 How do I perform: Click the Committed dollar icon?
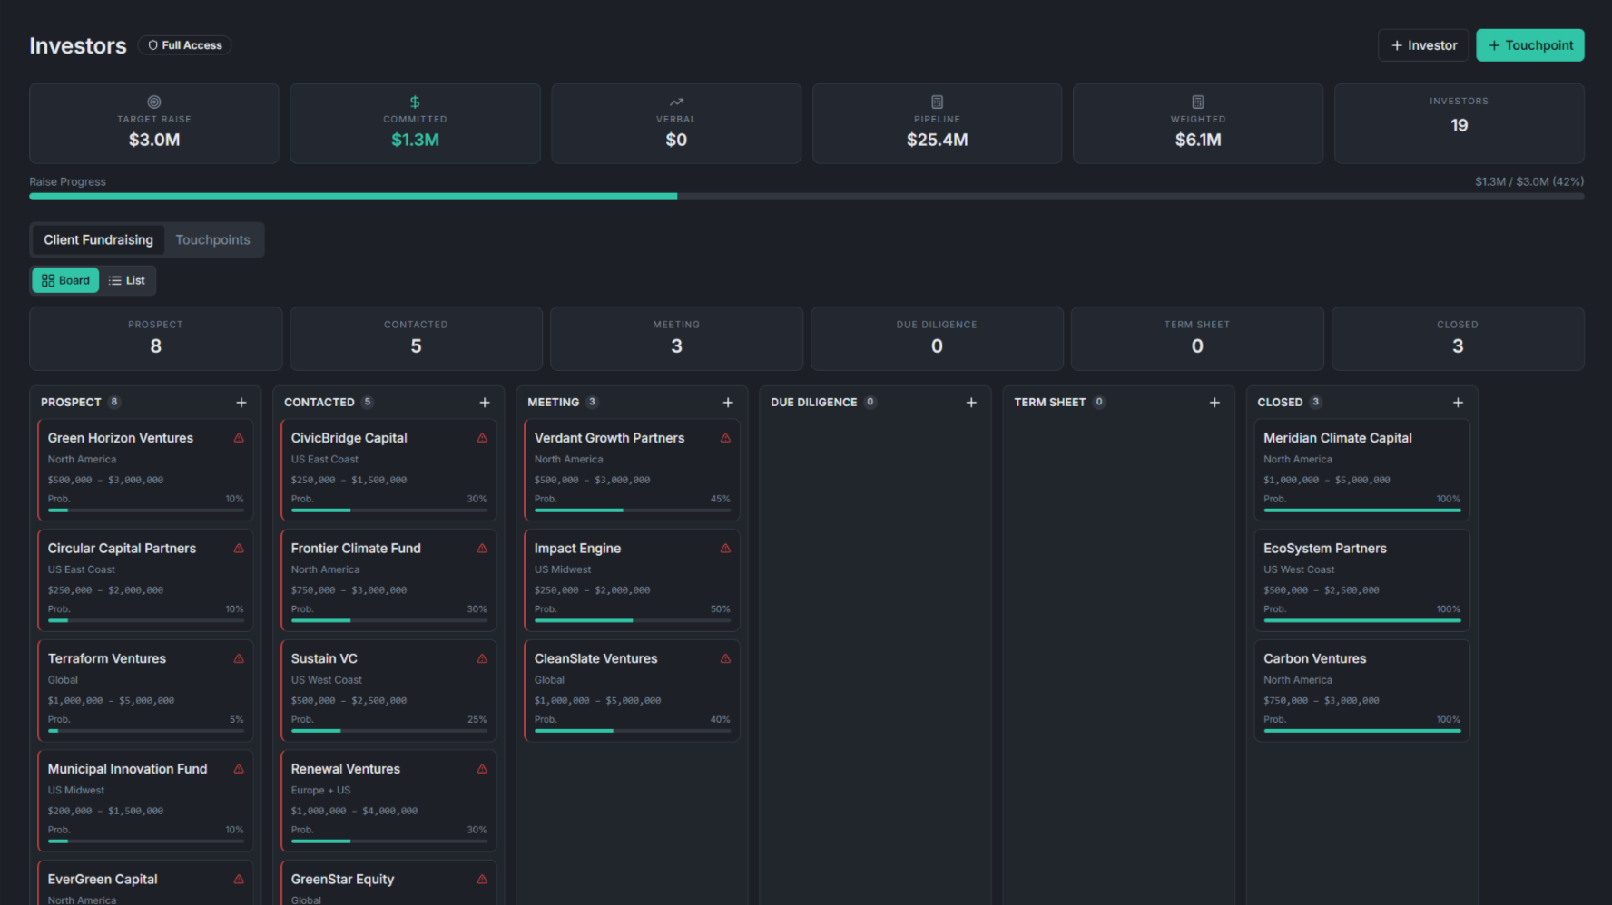coord(415,102)
